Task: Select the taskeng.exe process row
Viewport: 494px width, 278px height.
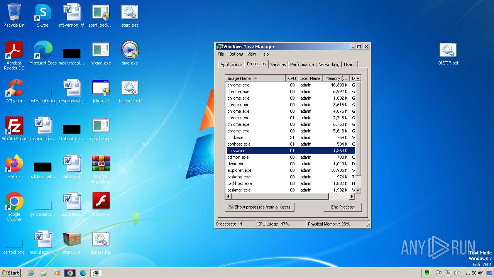Action: [290, 177]
